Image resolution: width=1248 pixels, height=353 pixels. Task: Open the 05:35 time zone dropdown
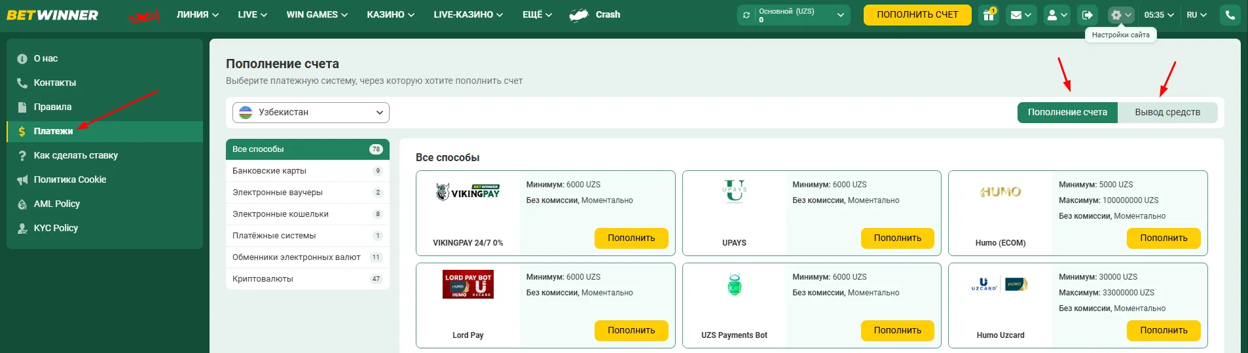click(x=1159, y=15)
